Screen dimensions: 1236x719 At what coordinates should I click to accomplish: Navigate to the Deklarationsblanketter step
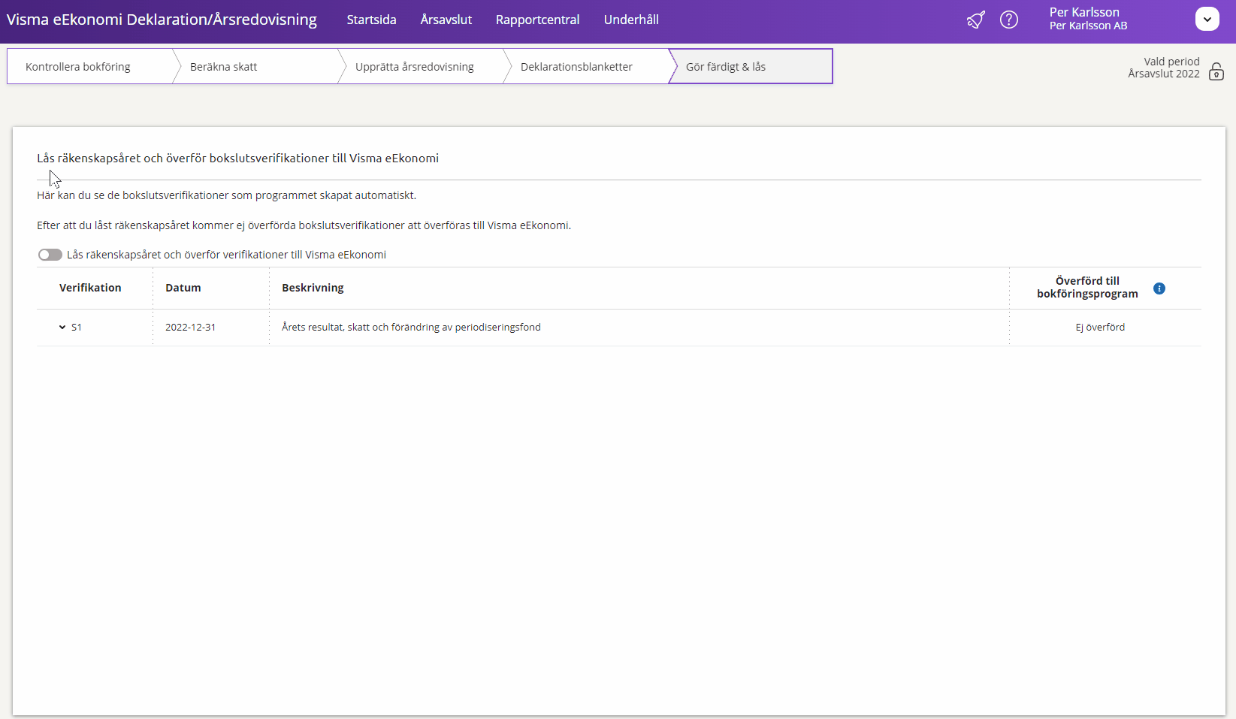(x=576, y=67)
